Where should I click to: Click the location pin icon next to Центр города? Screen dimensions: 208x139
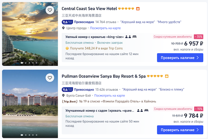pyautogui.click(x=63, y=28)
